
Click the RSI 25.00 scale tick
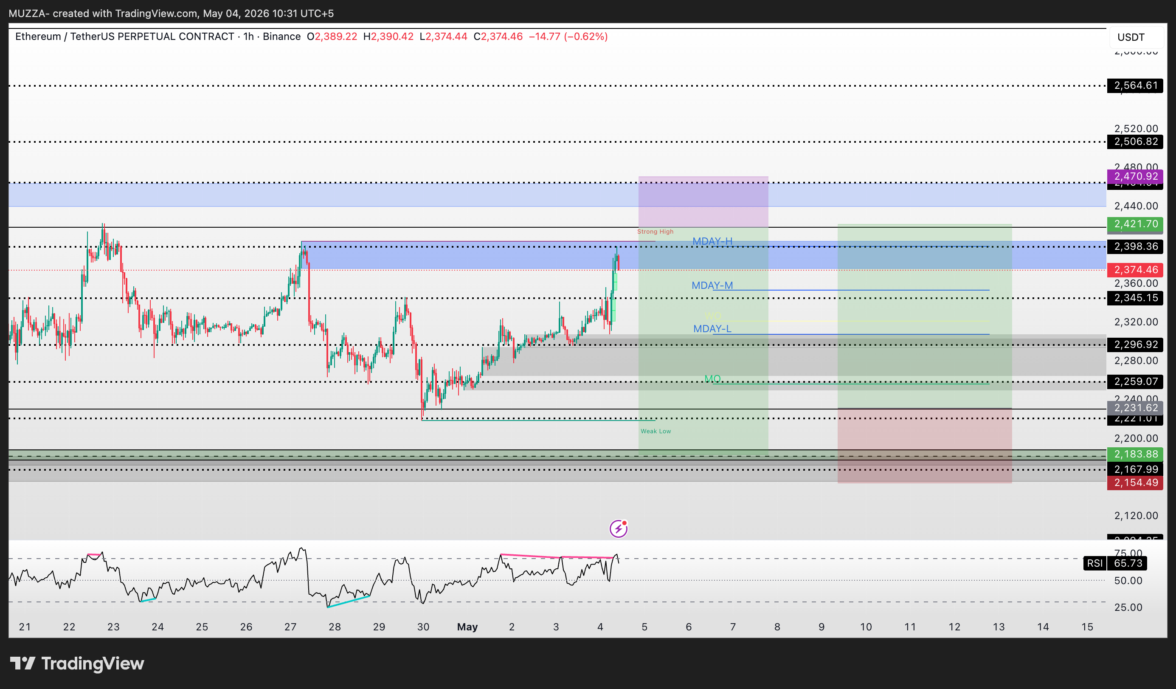(1128, 607)
